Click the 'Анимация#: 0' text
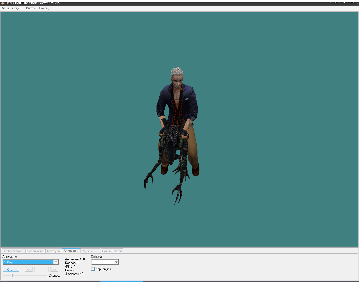 (x=75, y=259)
